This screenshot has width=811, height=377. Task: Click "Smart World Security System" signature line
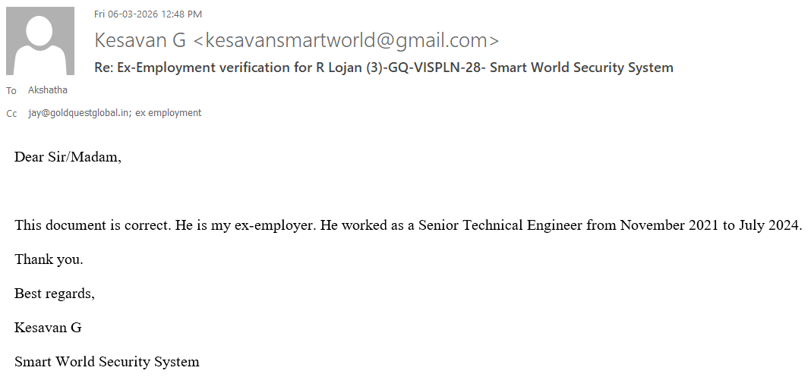coord(107,362)
